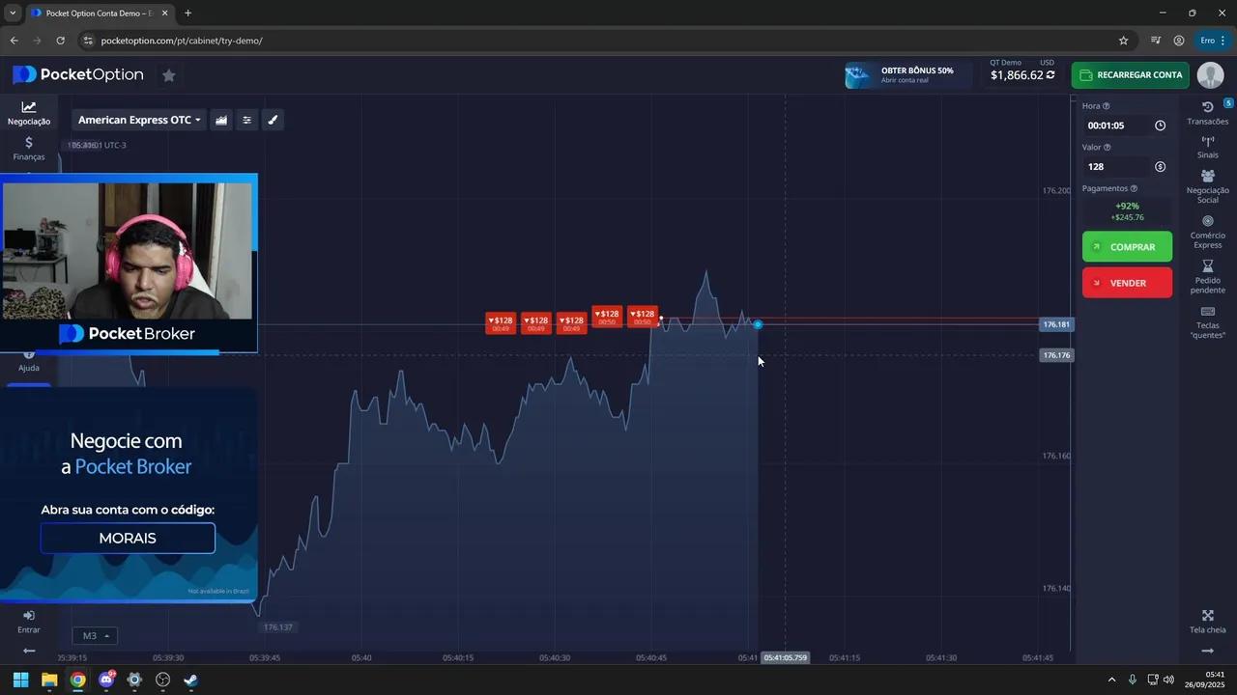Open the Negociação Social panel
Viewport: 1237px width, 695px height.
pyautogui.click(x=1208, y=186)
